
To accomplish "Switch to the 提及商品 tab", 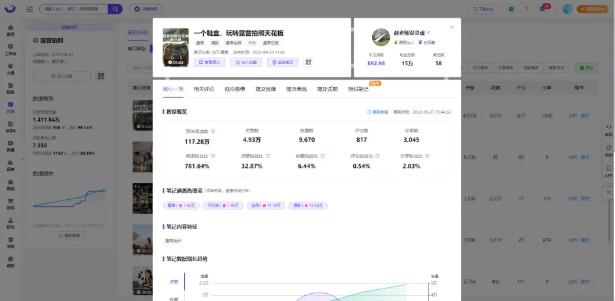I will point(296,89).
